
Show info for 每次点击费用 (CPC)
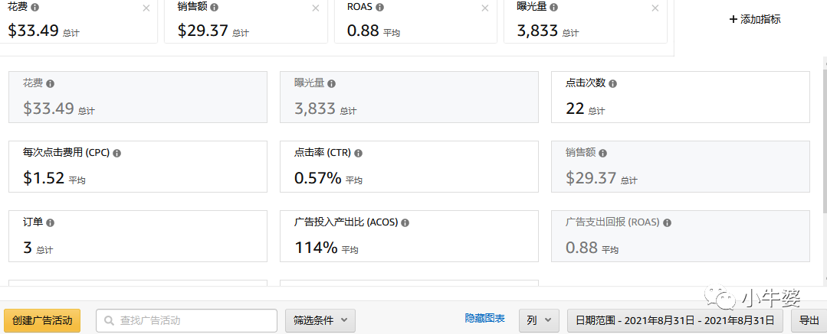pos(117,153)
